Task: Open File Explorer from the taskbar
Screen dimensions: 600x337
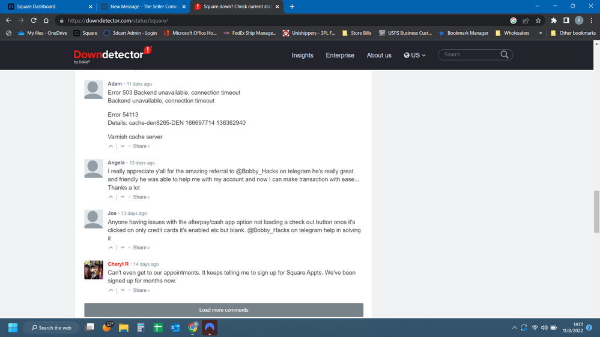Action: [124, 327]
